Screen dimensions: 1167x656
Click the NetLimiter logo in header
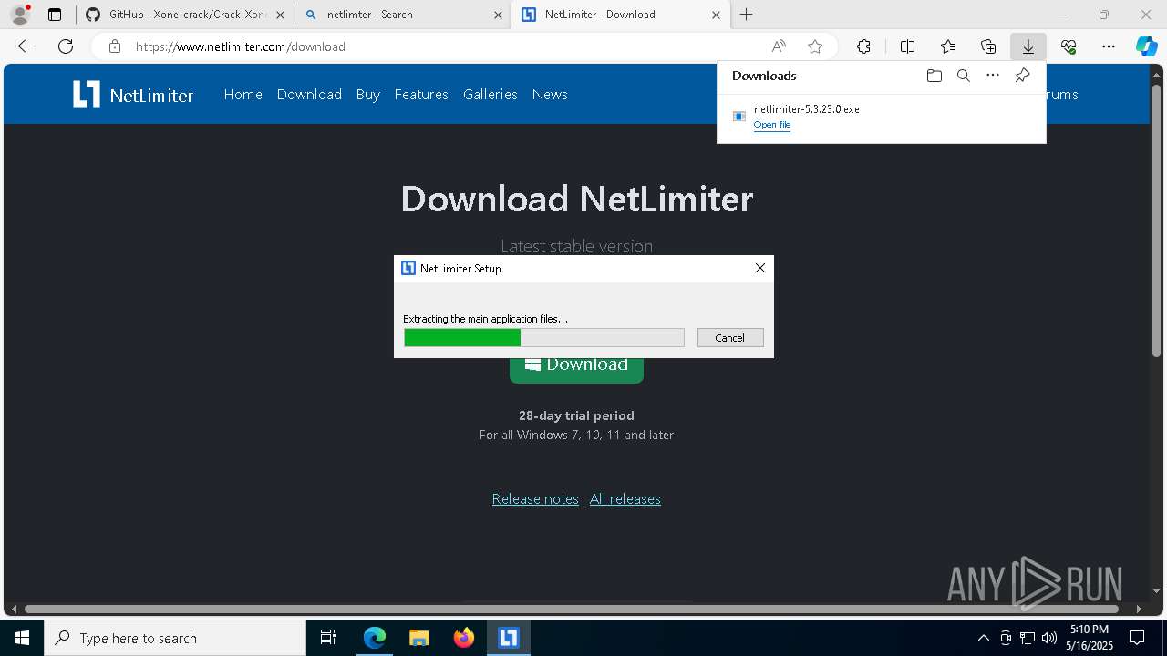133,94
